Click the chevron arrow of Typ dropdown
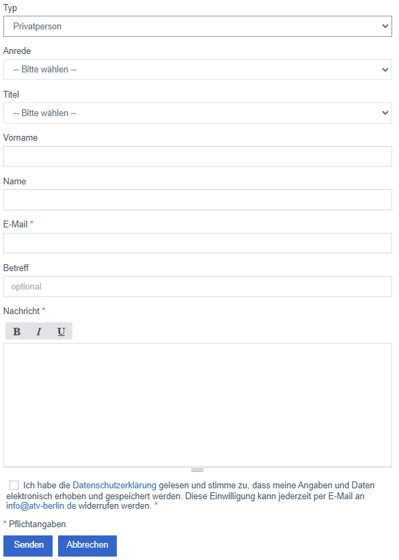Image resolution: width=399 pixels, height=560 pixels. point(385,26)
